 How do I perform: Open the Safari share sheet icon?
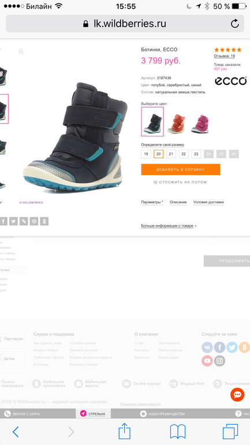(x=125, y=431)
